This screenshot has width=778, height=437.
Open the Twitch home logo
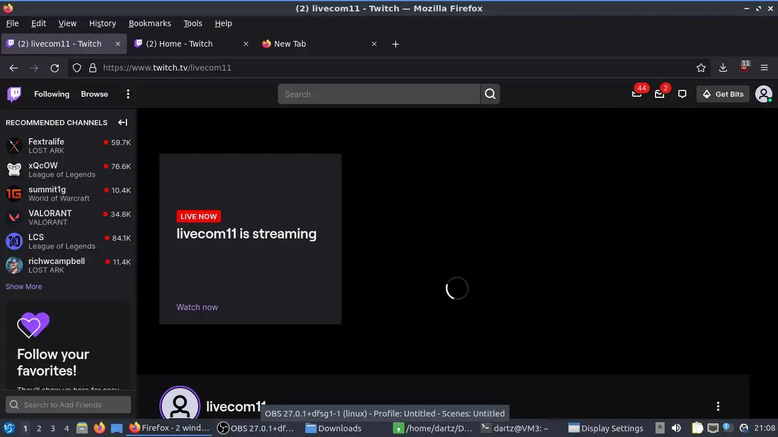(14, 94)
